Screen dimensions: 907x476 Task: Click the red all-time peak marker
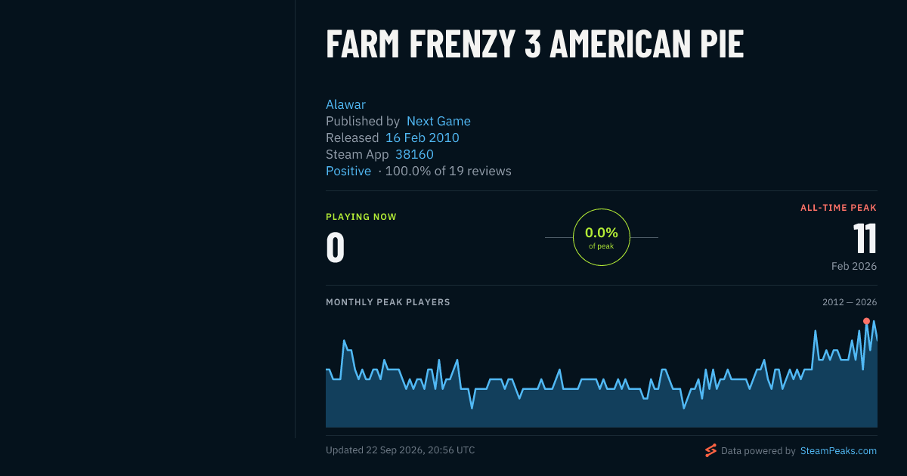(866, 321)
